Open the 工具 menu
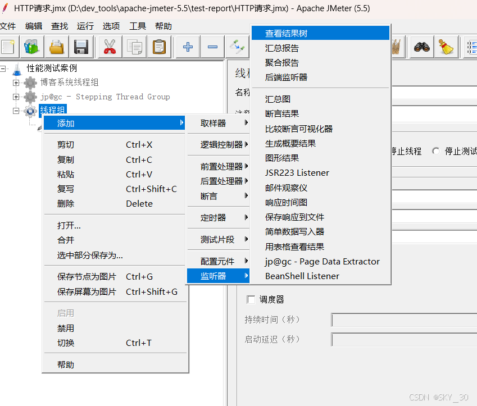The height and width of the screenshot is (406, 477). (138, 26)
